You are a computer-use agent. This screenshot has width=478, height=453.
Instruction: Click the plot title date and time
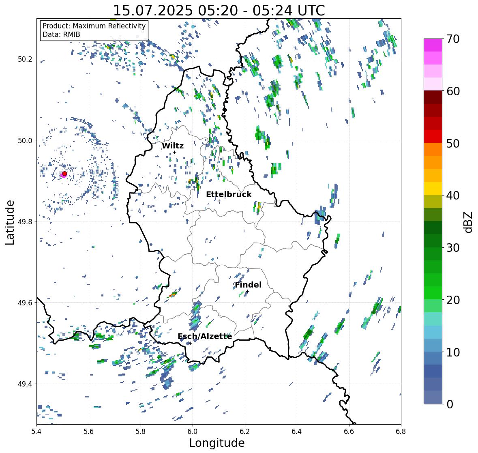[x=219, y=11]
